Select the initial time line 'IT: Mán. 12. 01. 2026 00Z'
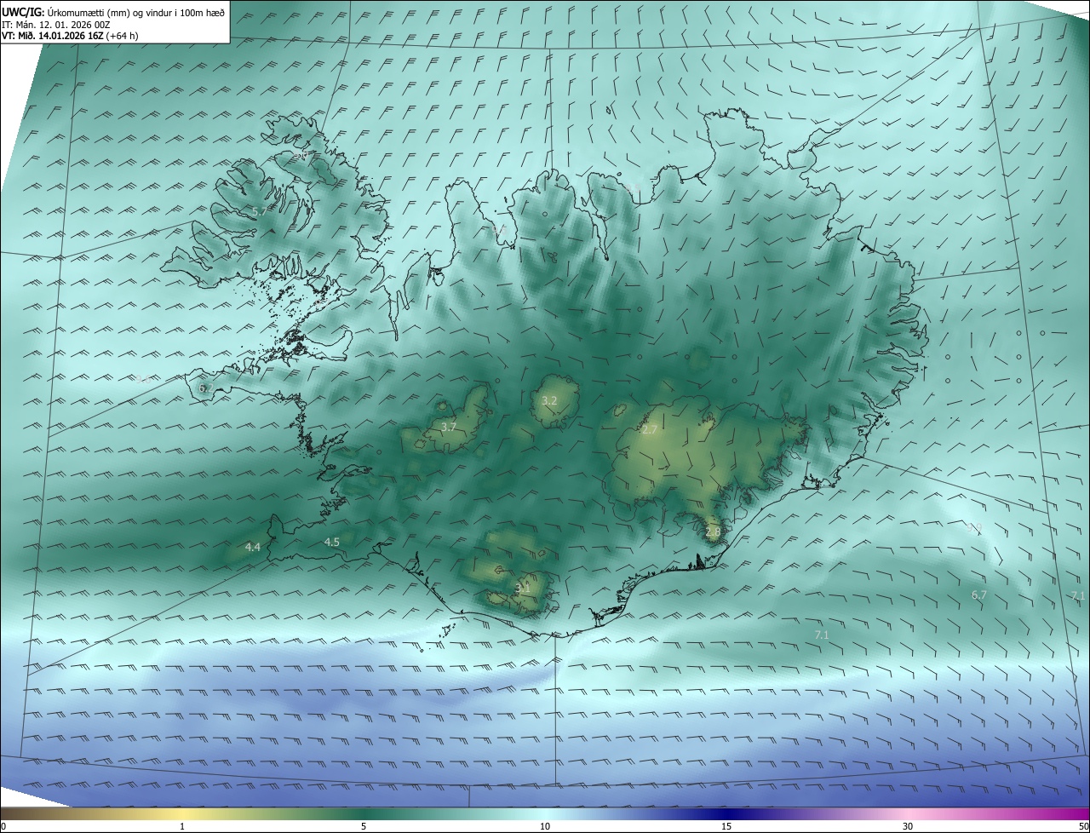The image size is (1090, 833). click(x=55, y=25)
